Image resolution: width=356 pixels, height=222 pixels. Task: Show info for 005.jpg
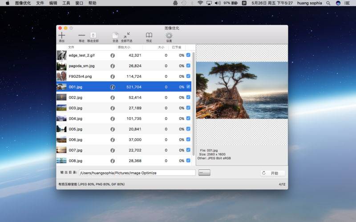click(x=113, y=129)
